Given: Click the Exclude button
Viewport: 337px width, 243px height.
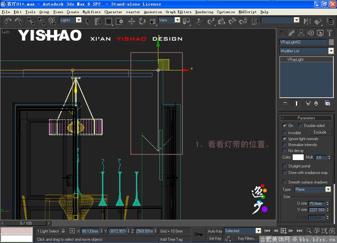Looking at the screenshot, I should [x=320, y=132].
